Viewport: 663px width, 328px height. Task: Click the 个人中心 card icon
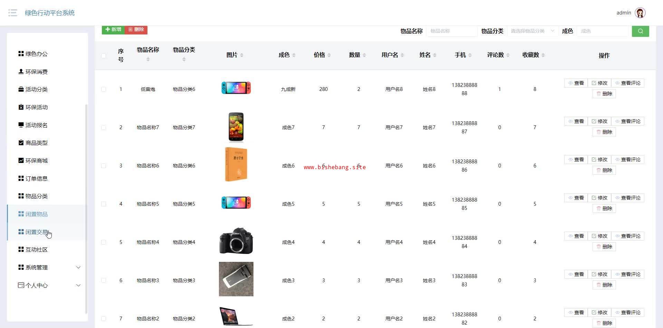pyautogui.click(x=21, y=285)
